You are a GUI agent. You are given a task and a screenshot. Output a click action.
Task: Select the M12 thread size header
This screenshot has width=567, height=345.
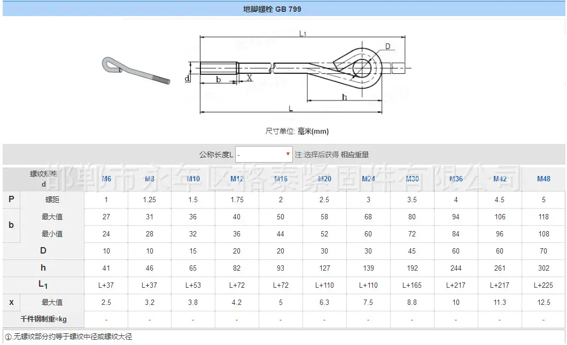[237, 179]
